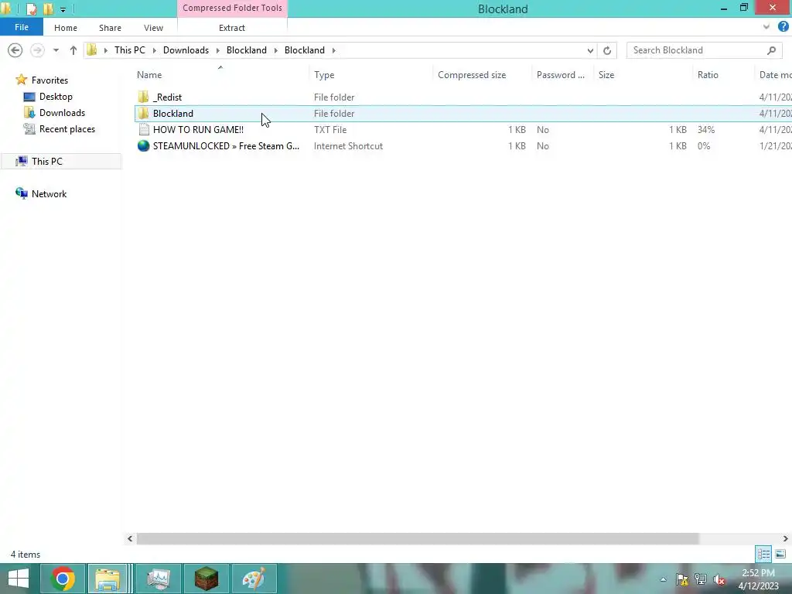
Task: Expand the arrow after last Blockland breadcrumb
Action: 334,50
